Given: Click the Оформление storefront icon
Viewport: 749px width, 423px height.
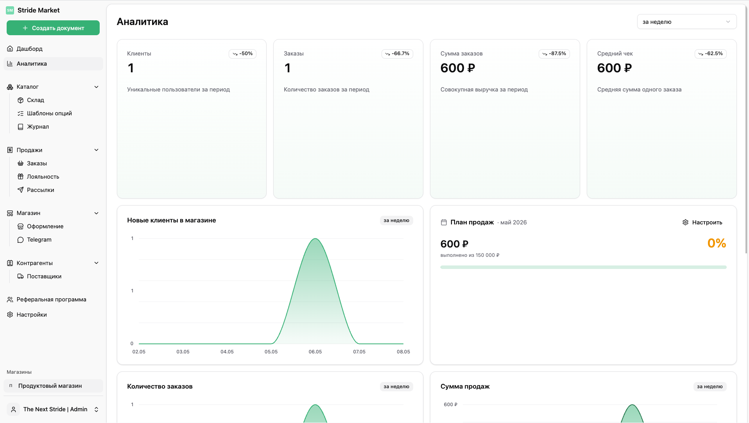Looking at the screenshot, I should click(x=21, y=226).
